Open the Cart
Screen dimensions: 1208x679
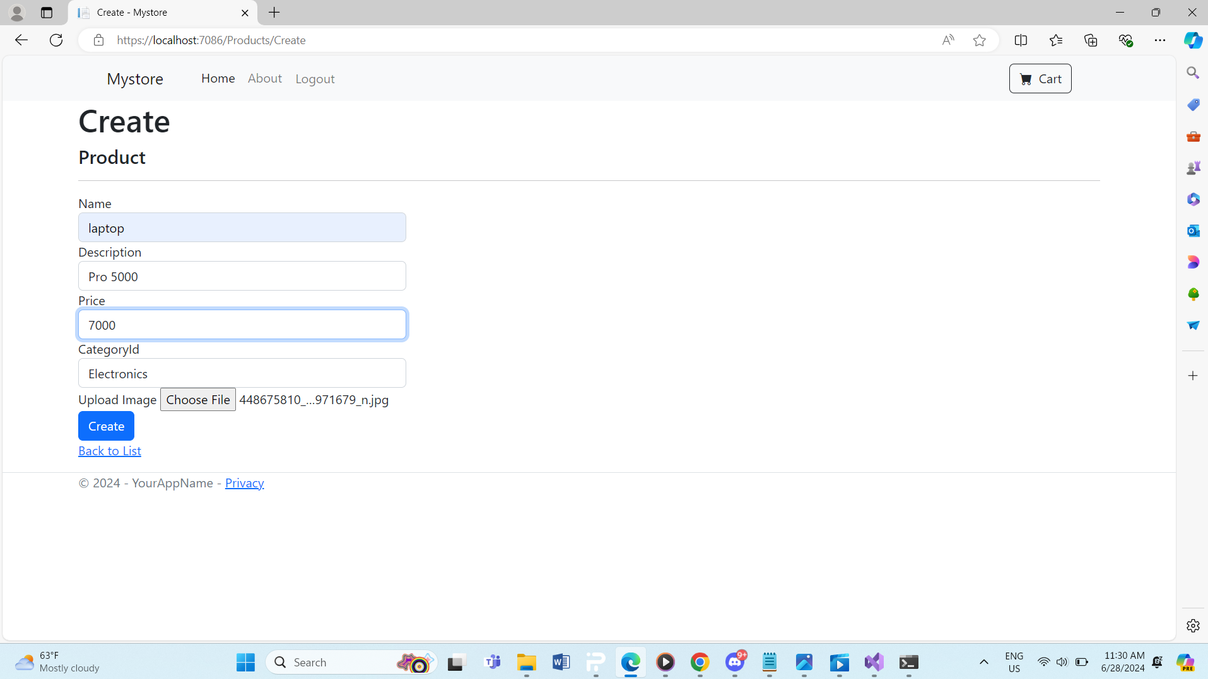tap(1040, 79)
